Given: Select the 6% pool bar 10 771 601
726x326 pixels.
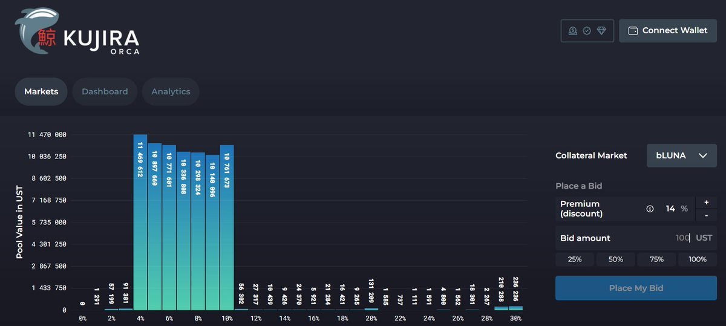Looking at the screenshot, I should pos(169,227).
